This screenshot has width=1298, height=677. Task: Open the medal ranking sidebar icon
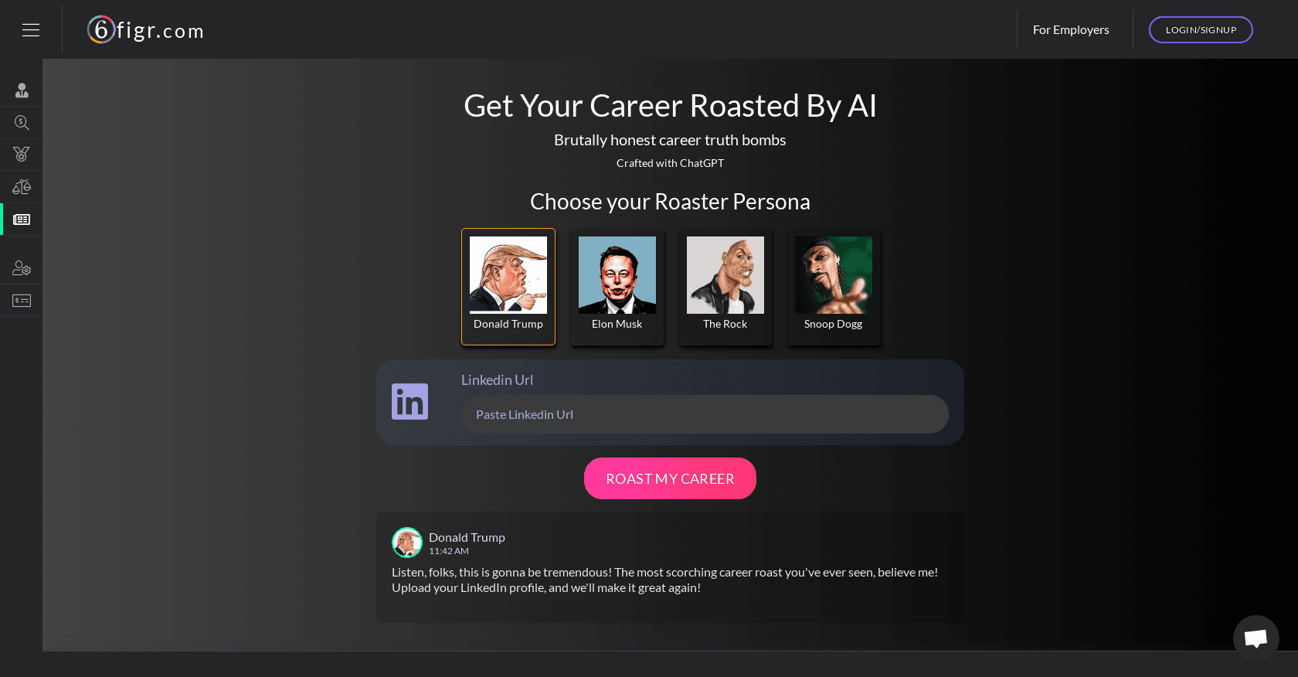(22, 155)
